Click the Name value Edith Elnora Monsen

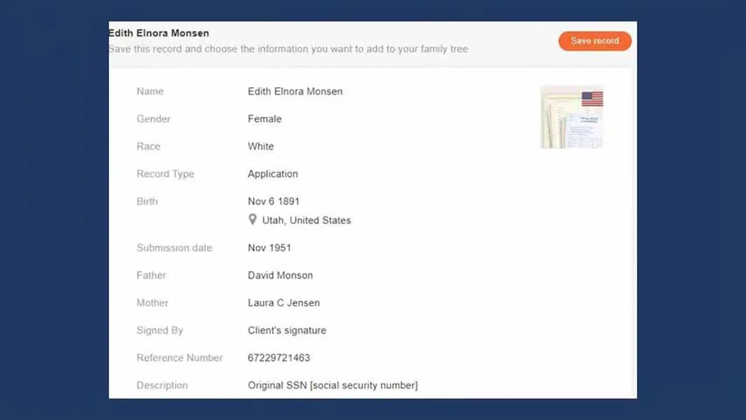tap(295, 91)
